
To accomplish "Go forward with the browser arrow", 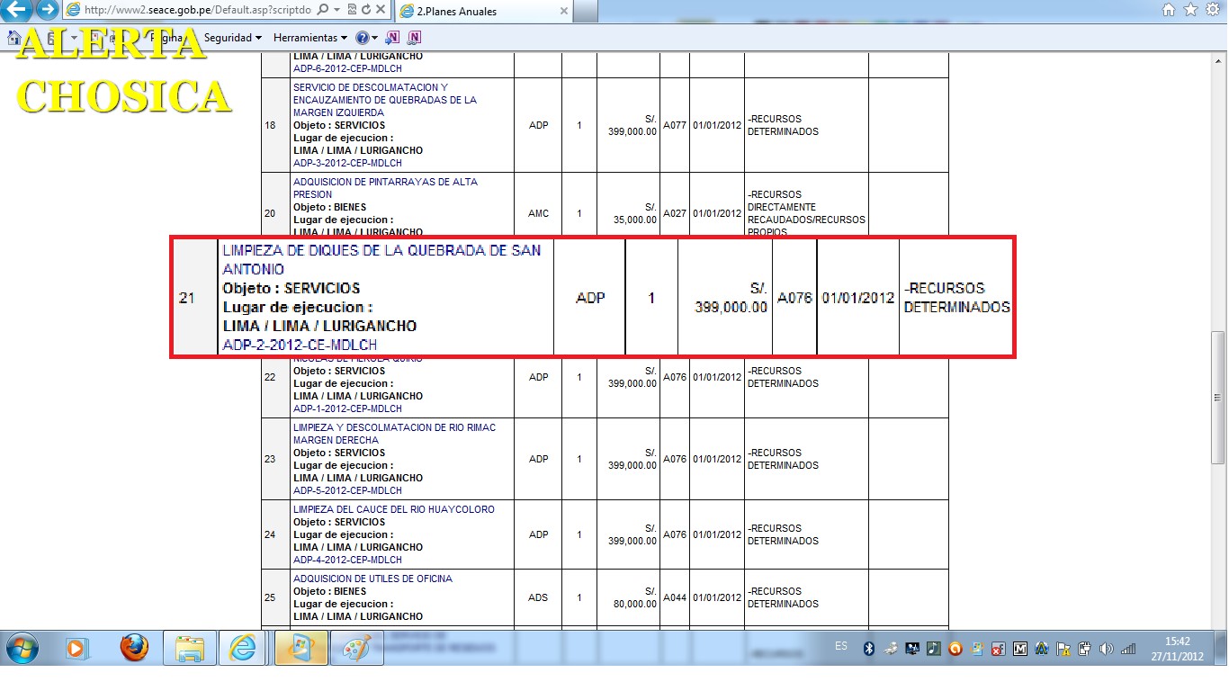I will pos(47,11).
